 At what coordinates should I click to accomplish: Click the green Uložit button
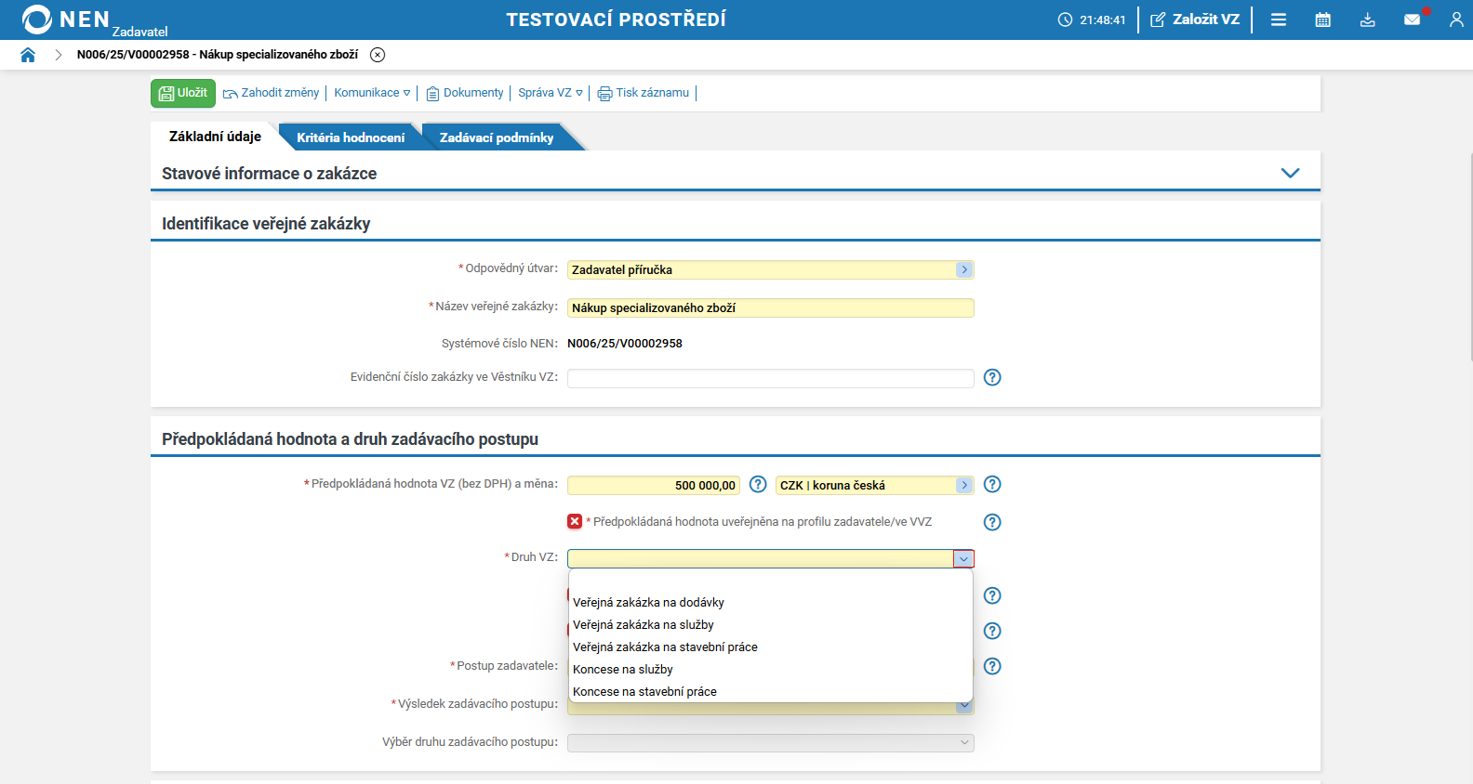point(183,93)
